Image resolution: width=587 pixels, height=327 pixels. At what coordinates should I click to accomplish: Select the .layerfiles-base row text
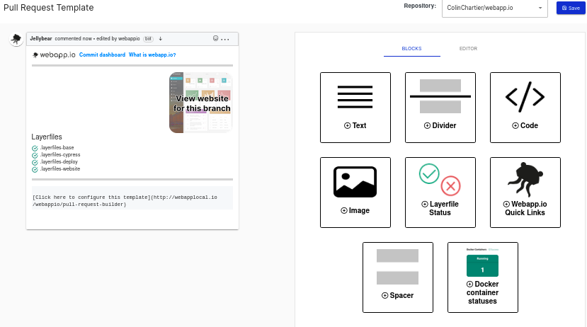[57, 147]
